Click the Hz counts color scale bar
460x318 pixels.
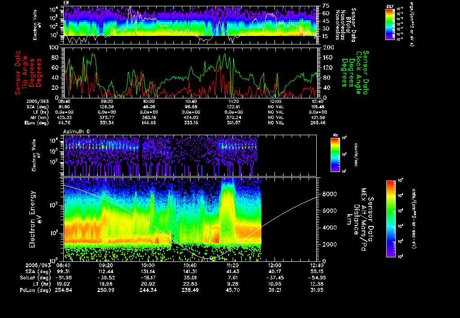point(335,155)
